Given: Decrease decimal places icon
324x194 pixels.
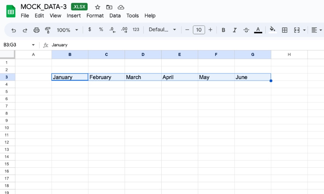Looking at the screenshot, I should 112,30.
